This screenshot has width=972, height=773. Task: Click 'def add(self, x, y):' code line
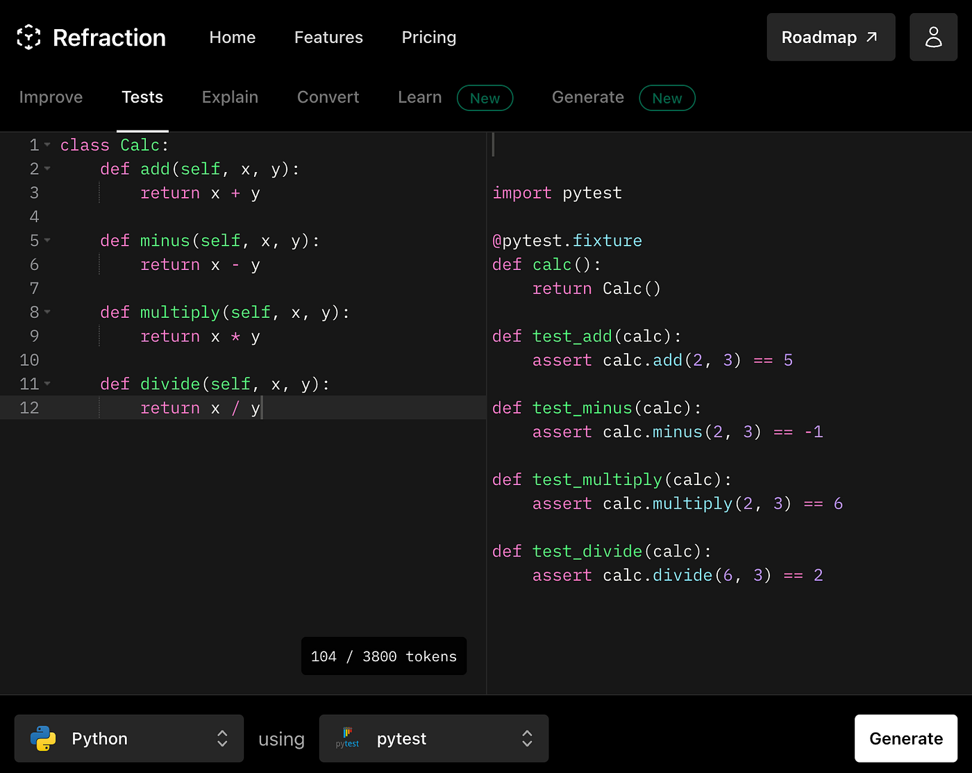pyautogui.click(x=200, y=169)
